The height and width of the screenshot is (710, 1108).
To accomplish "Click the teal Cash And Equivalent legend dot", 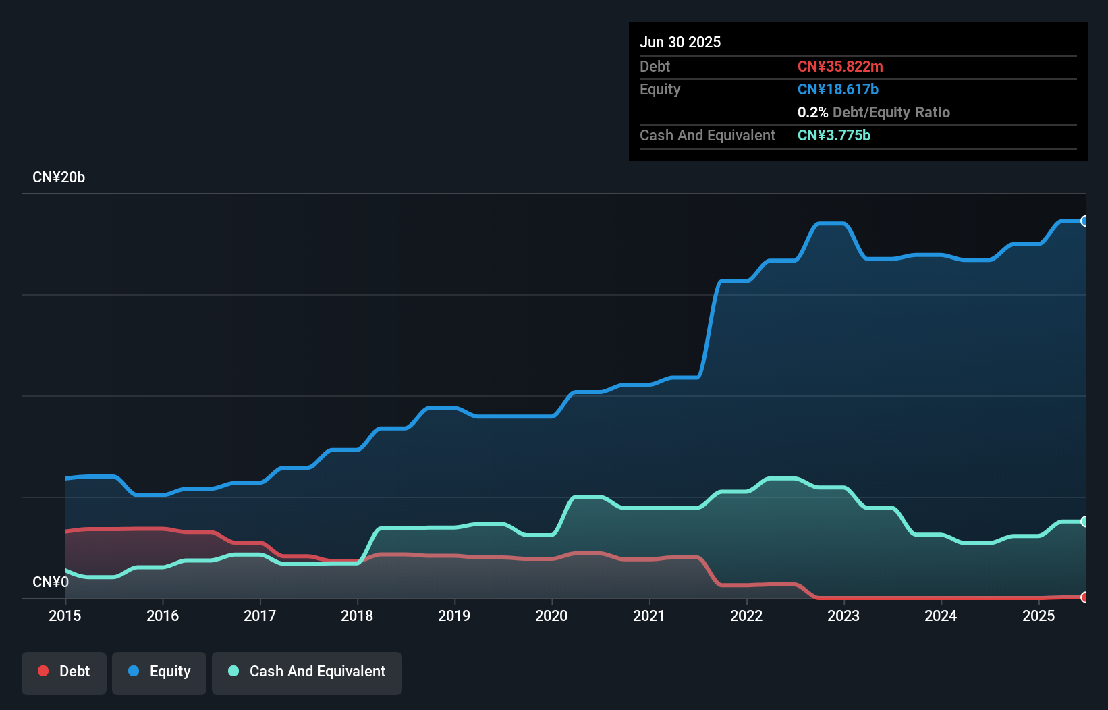I will tap(233, 671).
